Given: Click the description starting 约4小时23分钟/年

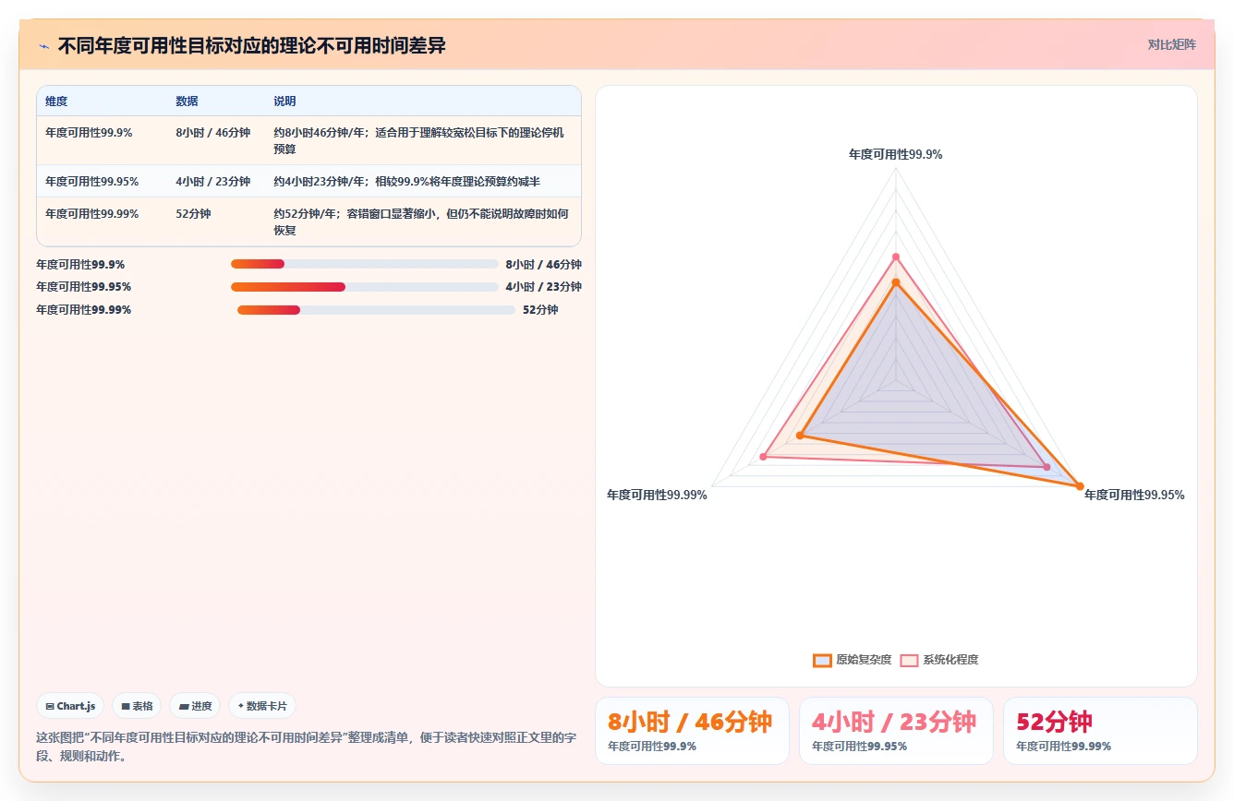Looking at the screenshot, I should [x=406, y=182].
